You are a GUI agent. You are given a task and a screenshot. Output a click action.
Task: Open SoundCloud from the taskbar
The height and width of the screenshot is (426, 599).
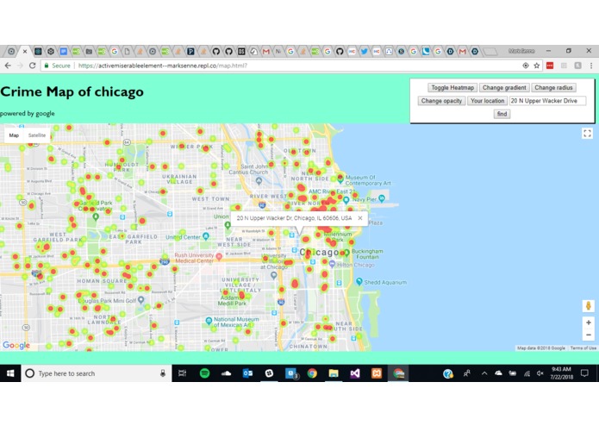pyautogui.click(x=226, y=373)
